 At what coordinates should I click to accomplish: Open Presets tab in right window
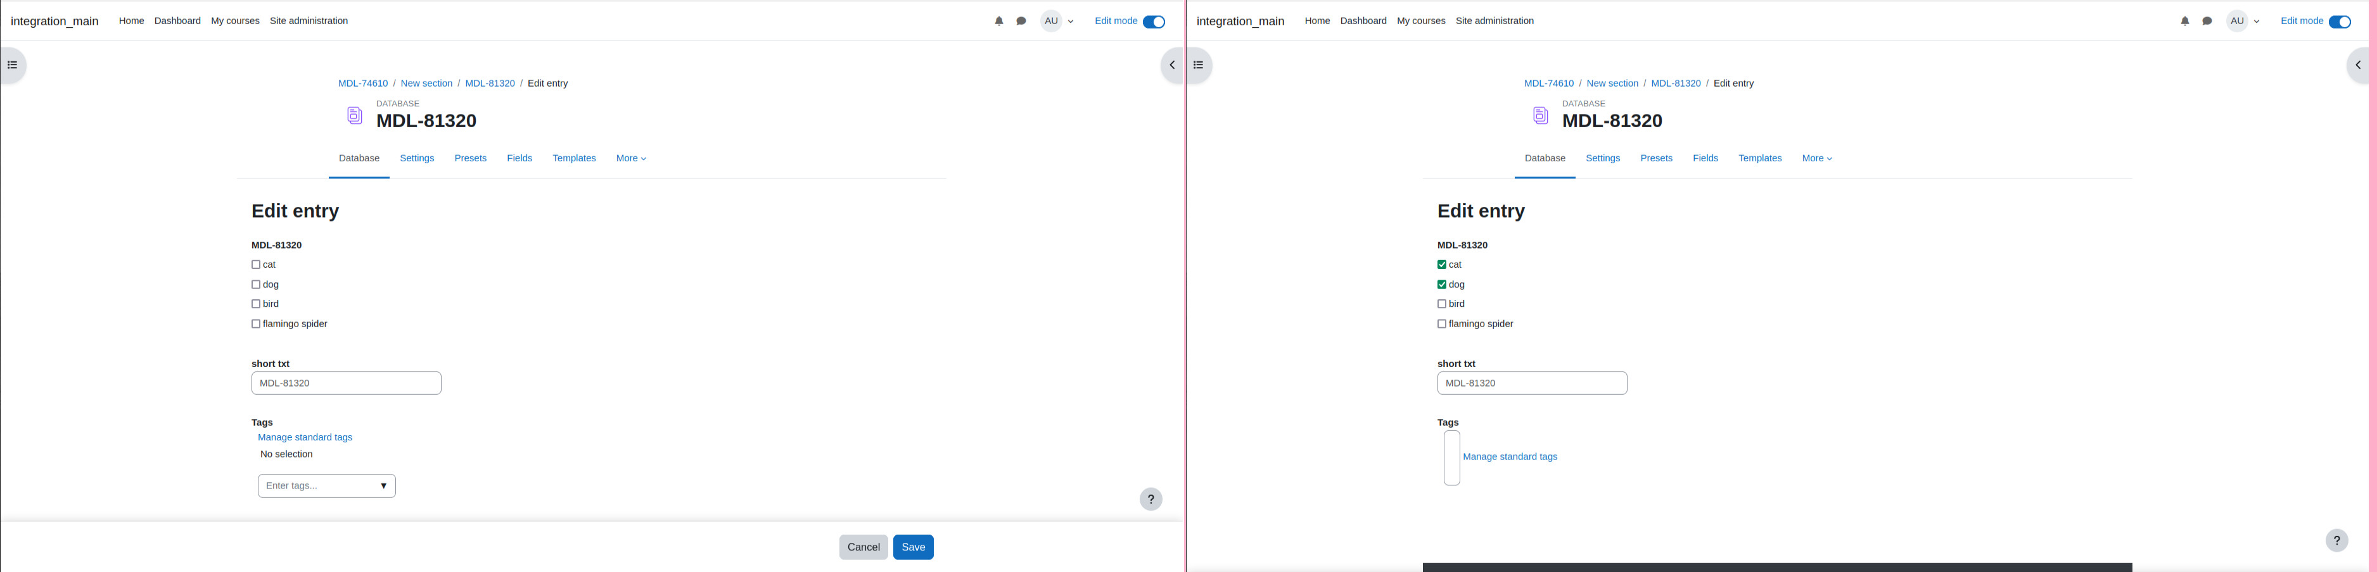1656,158
